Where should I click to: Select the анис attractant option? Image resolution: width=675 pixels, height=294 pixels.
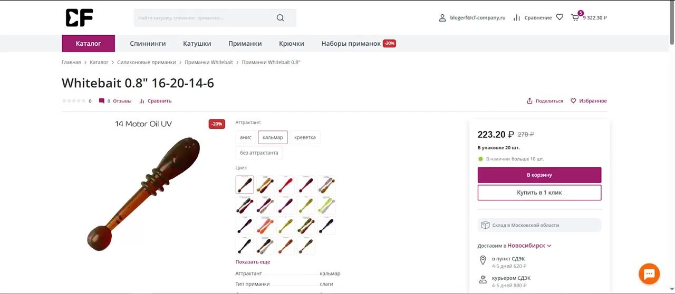246,137
